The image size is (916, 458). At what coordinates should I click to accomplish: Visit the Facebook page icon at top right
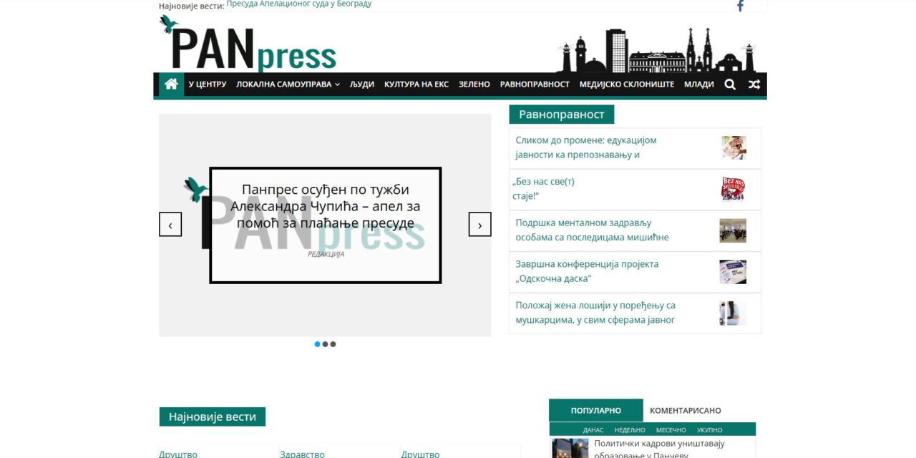739,6
